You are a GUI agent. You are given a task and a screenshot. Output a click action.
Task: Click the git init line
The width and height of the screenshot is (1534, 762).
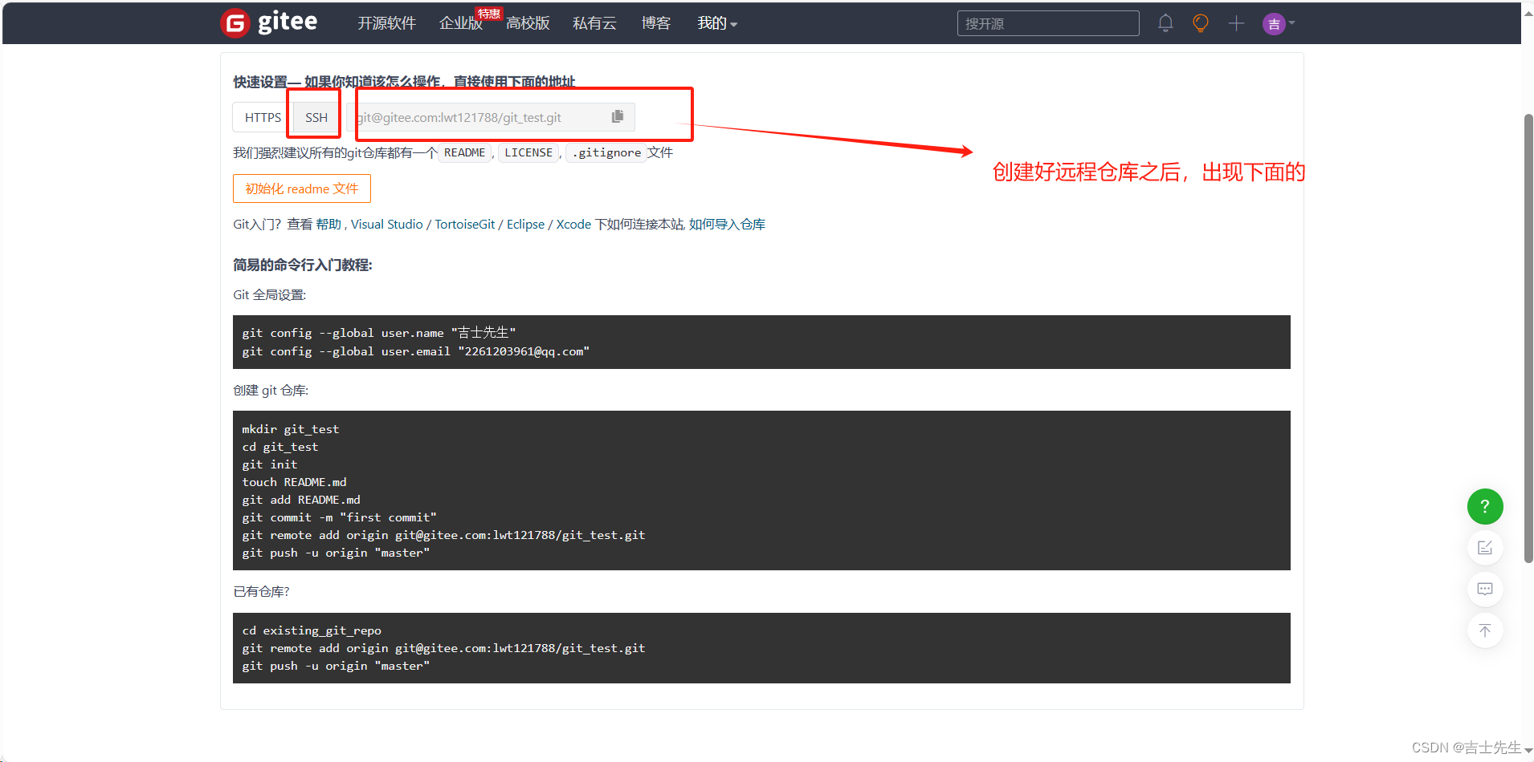tap(270, 464)
